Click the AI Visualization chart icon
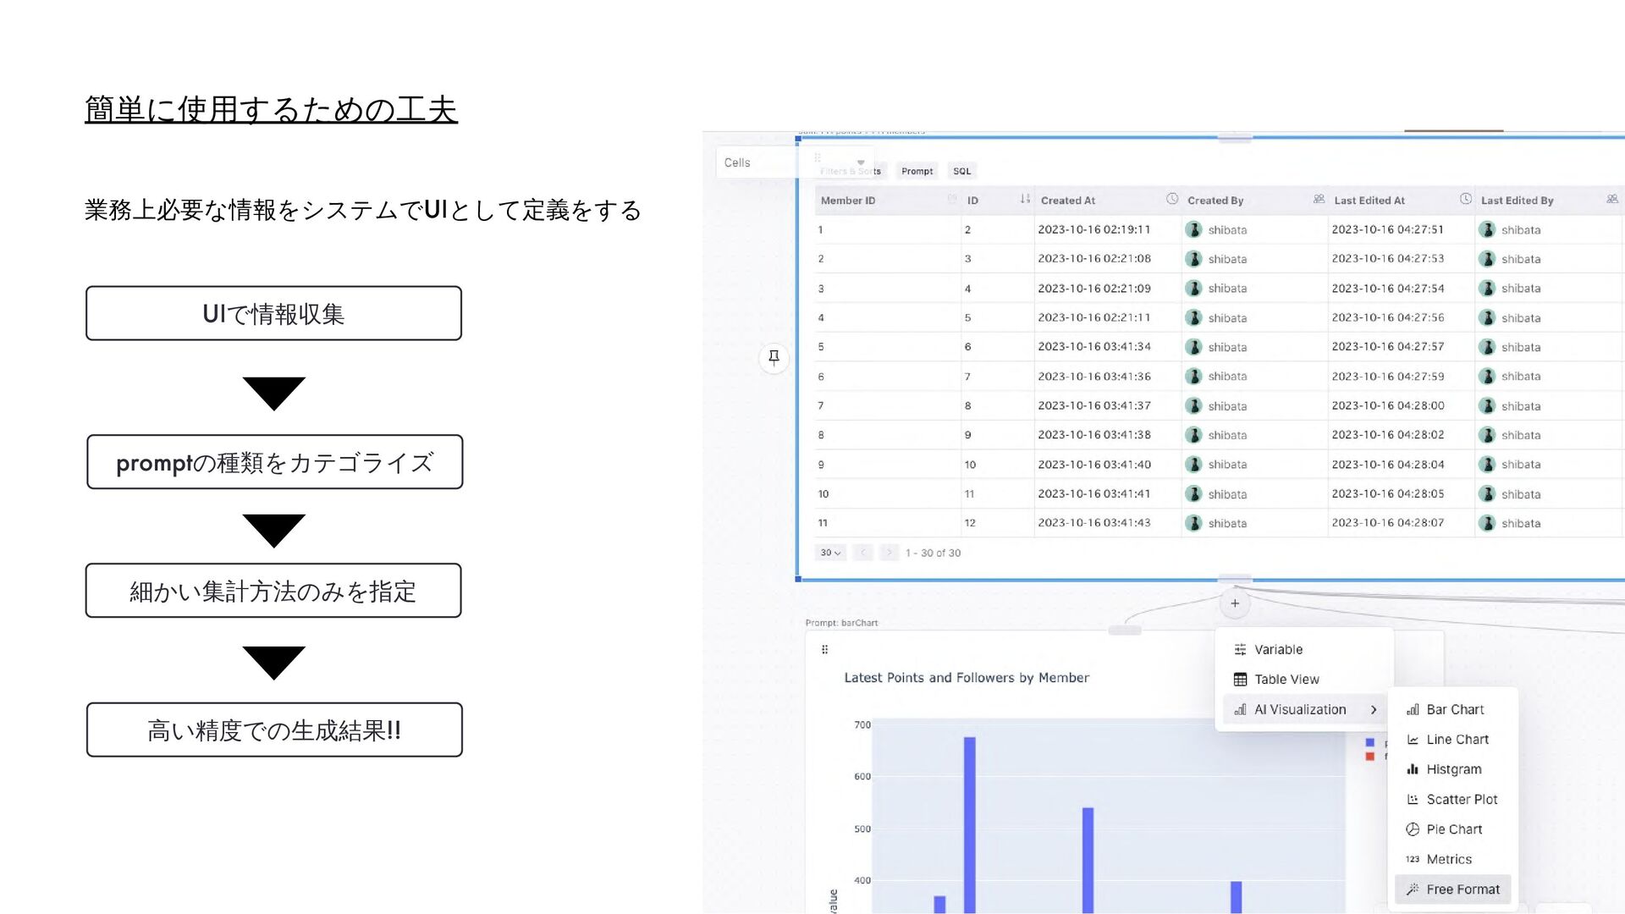 1240,710
